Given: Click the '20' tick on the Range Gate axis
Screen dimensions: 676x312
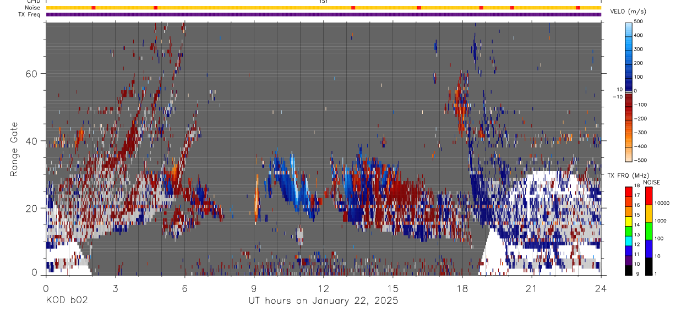Looking at the screenshot, I should [32, 208].
